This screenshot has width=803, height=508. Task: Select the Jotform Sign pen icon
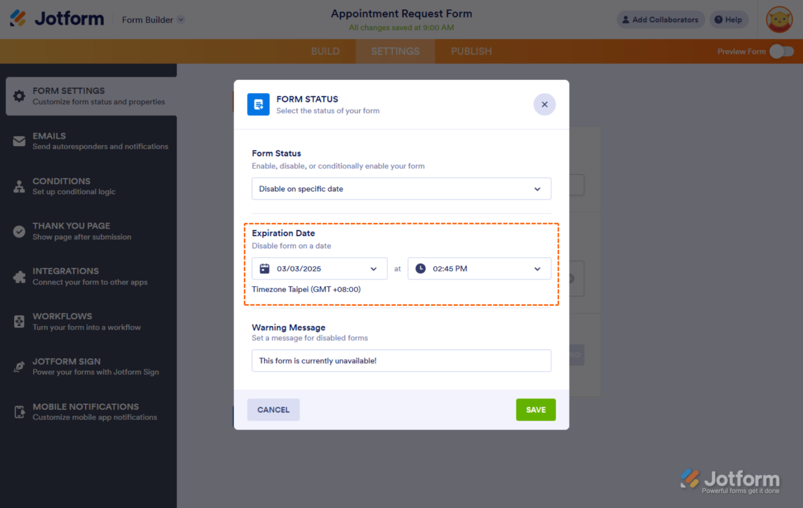pyautogui.click(x=19, y=367)
